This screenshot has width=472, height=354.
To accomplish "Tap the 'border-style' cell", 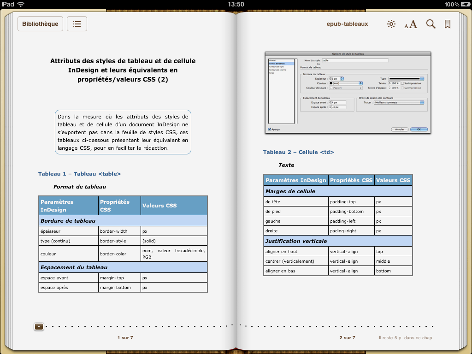I will (119, 241).
